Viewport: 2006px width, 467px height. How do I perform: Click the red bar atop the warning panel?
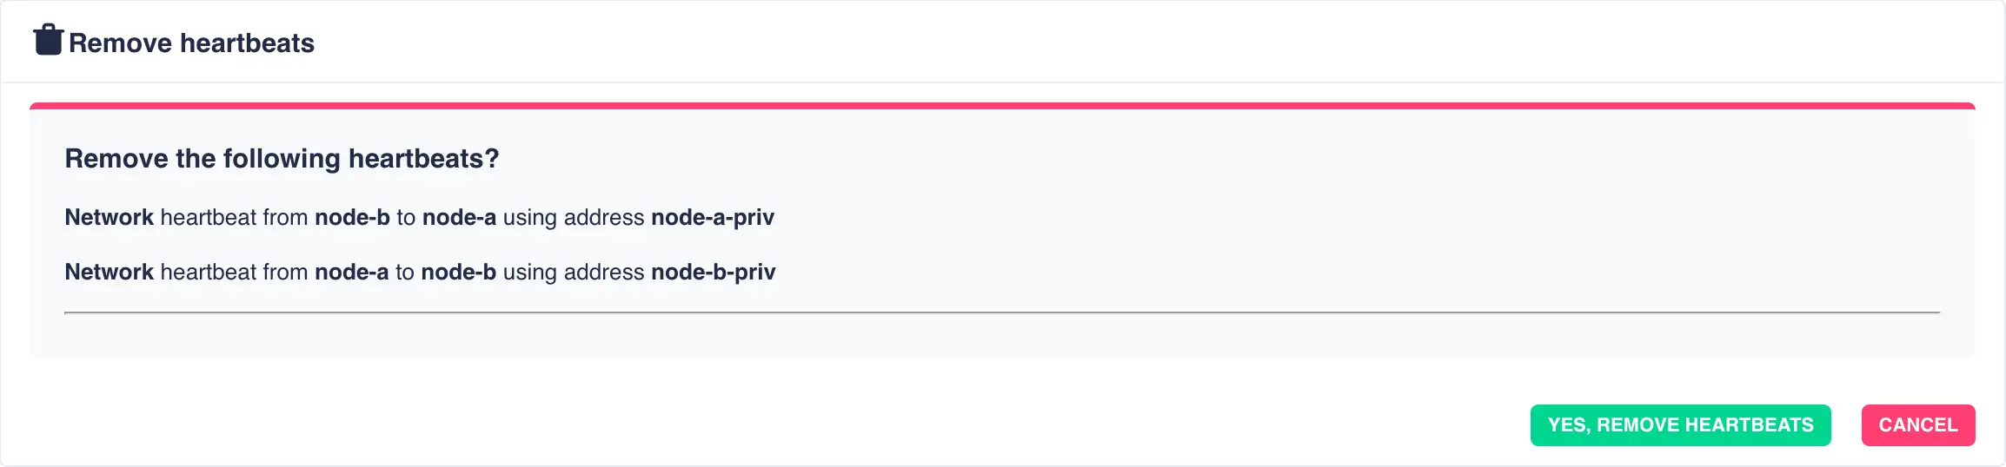1001,106
